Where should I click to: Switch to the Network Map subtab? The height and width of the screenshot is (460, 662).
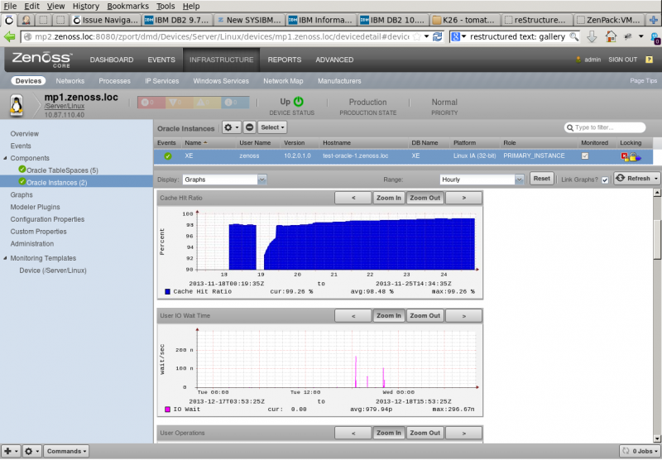(283, 81)
